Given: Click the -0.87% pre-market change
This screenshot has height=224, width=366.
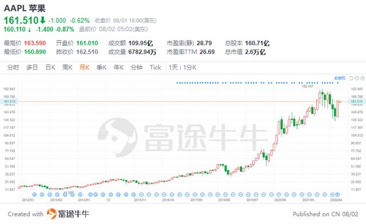Looking at the screenshot, I should click(65, 29).
